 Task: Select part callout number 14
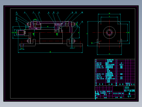tap(82, 12)
